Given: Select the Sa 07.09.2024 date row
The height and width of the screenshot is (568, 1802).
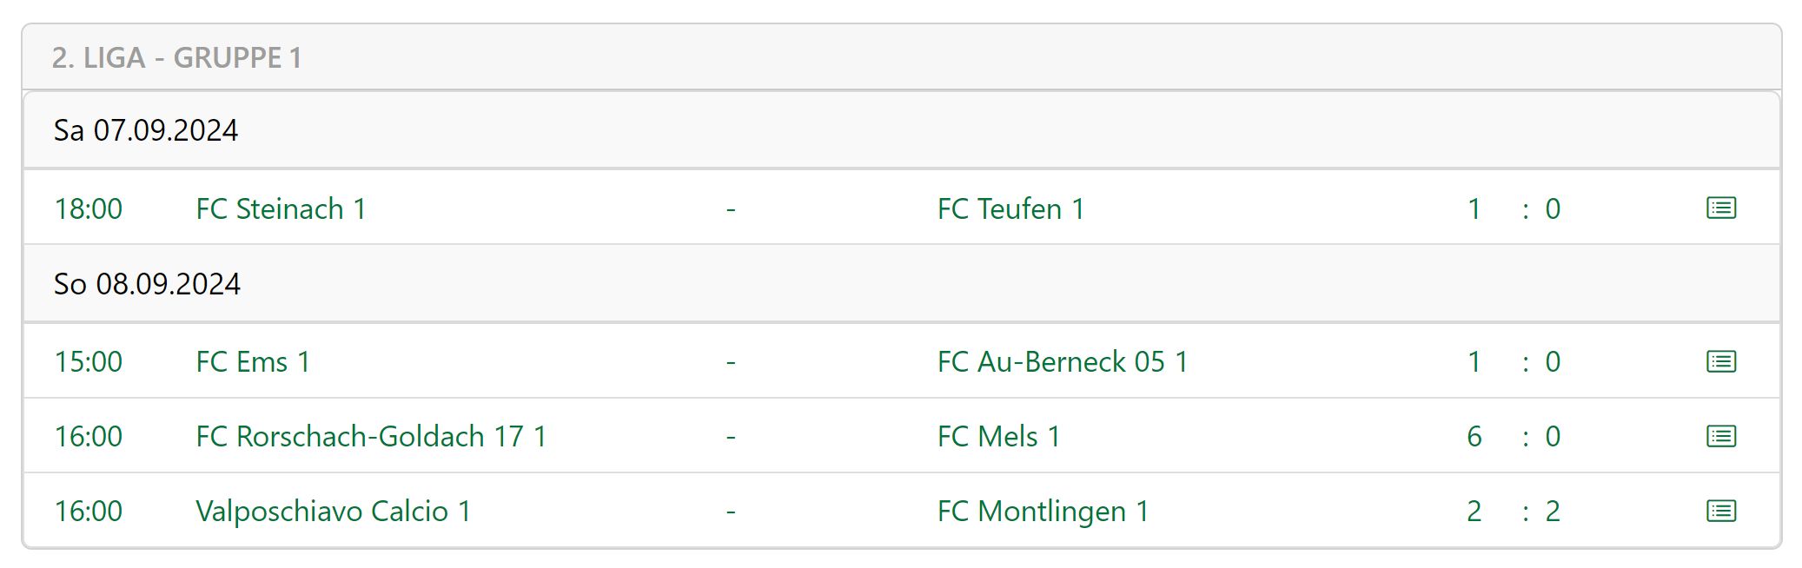Looking at the screenshot, I should 902,130.
